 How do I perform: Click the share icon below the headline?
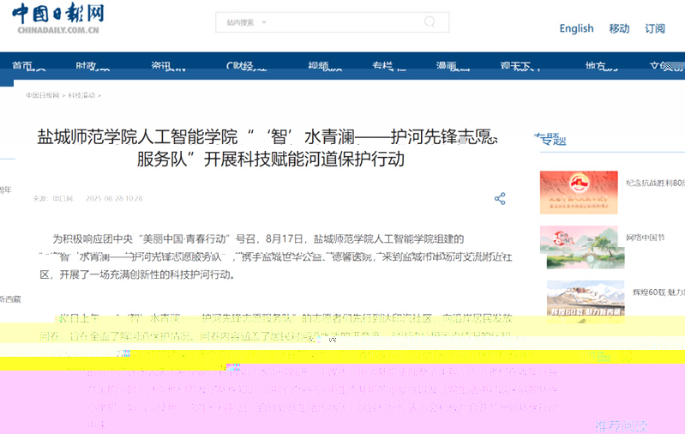(500, 199)
